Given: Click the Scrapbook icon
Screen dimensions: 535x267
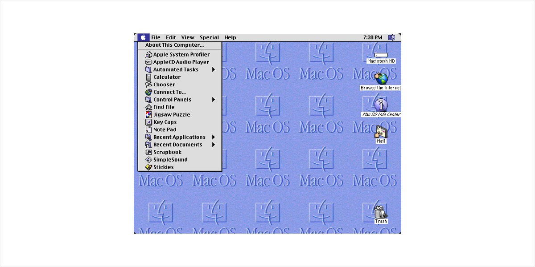Looking at the screenshot, I should point(149,152).
